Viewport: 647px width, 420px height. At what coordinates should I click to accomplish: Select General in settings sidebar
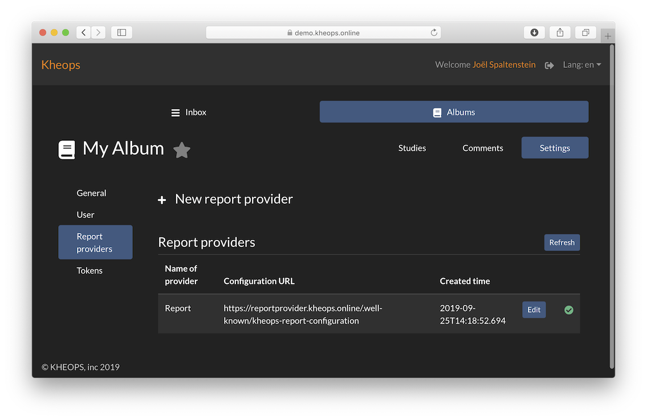(x=92, y=193)
